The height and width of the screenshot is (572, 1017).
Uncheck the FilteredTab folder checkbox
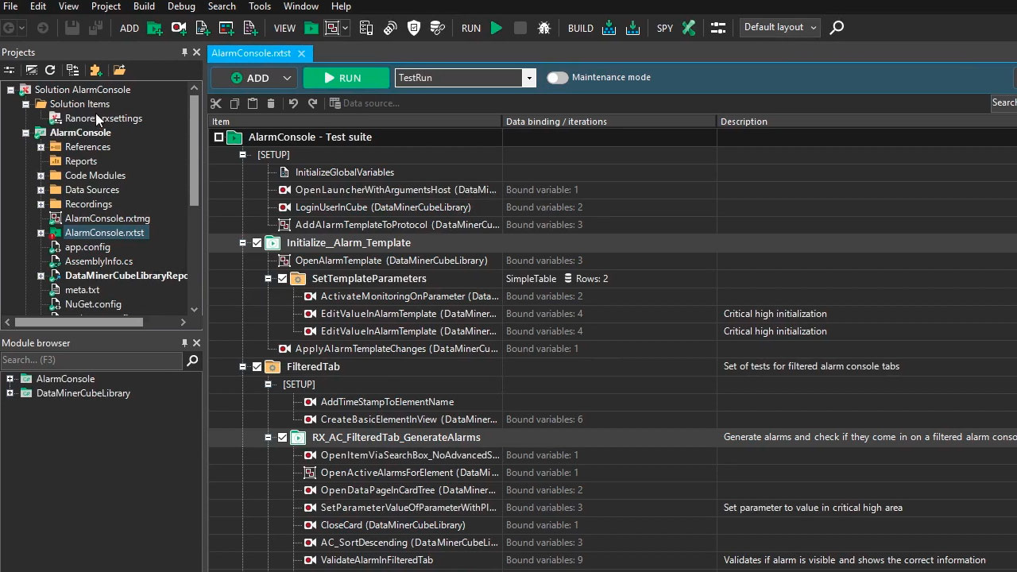click(x=257, y=367)
